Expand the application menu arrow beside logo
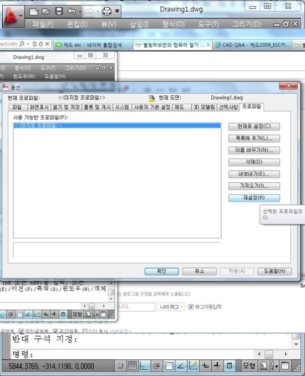305x376 pixels. 21,16
